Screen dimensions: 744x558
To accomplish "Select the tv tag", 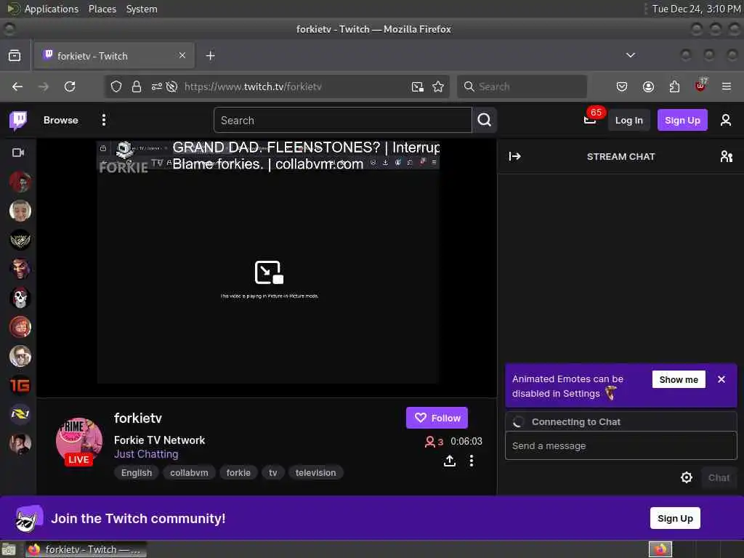I will coord(273,472).
